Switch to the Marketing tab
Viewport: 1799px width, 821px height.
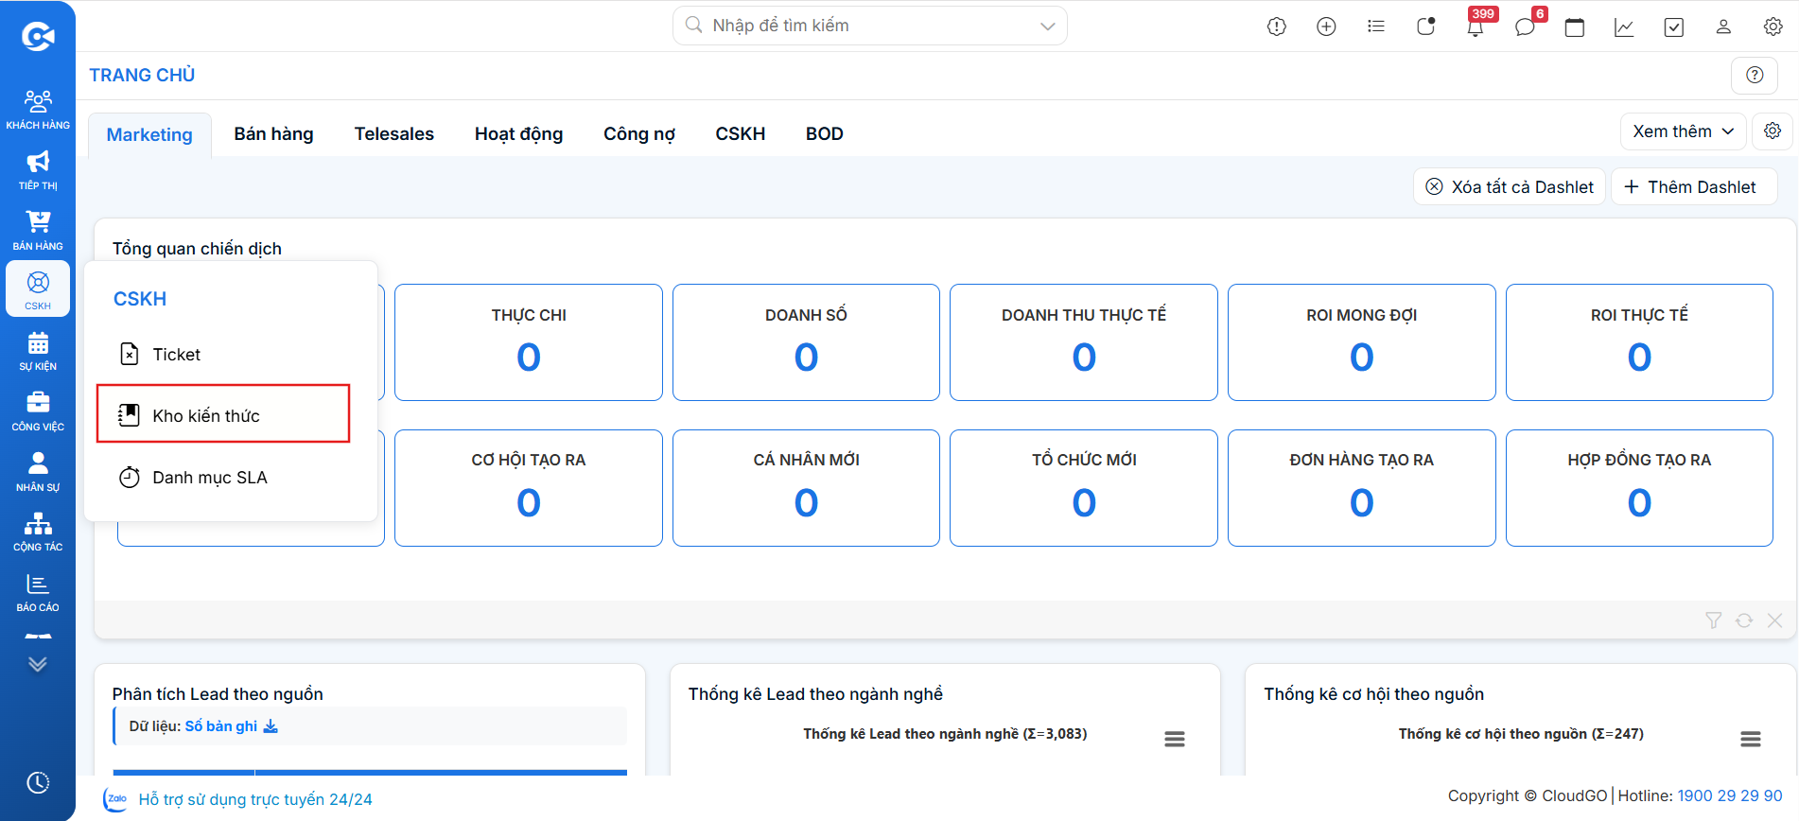coord(149,134)
